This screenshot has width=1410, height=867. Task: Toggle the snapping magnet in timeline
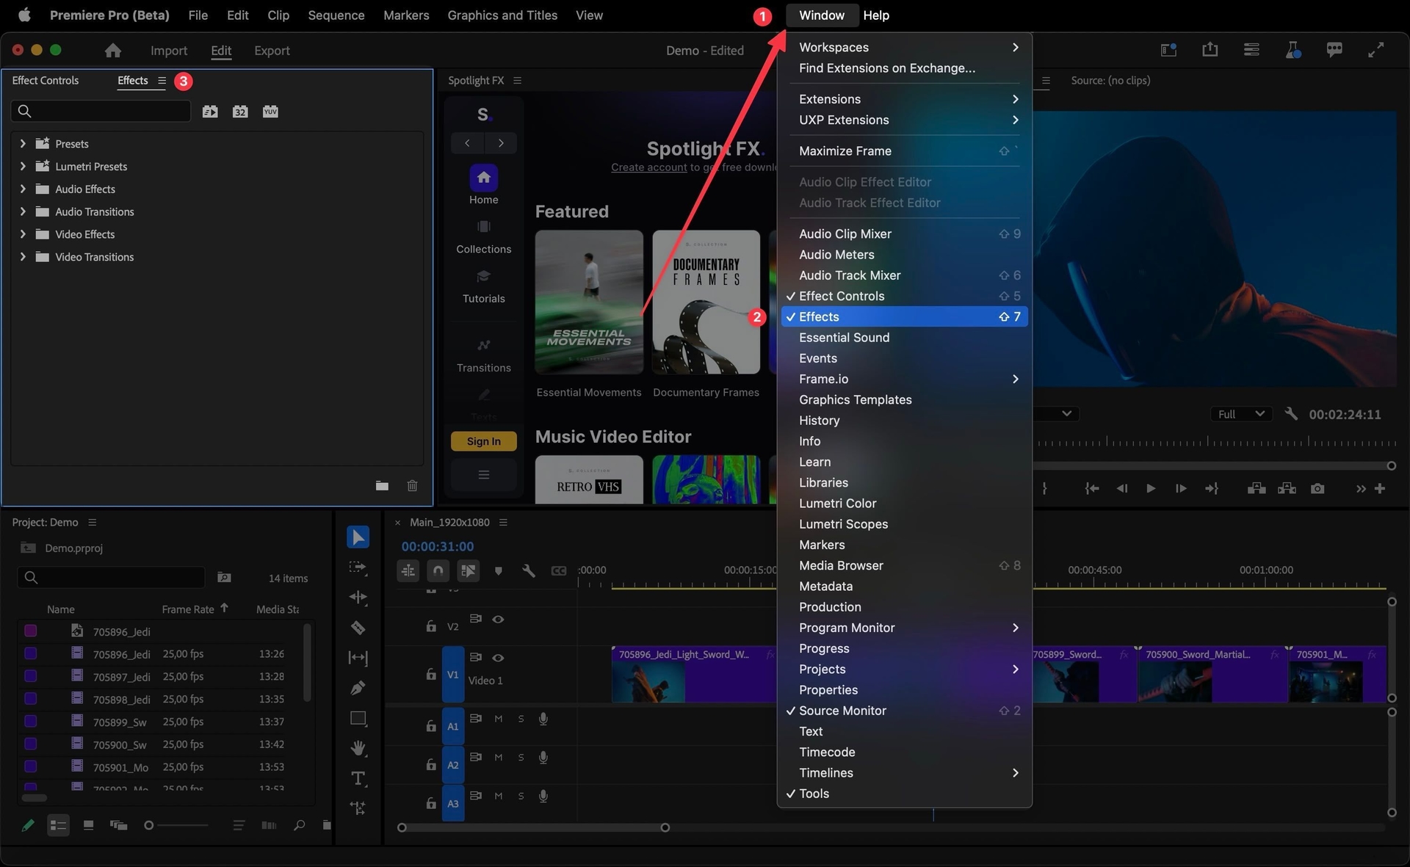pos(438,570)
